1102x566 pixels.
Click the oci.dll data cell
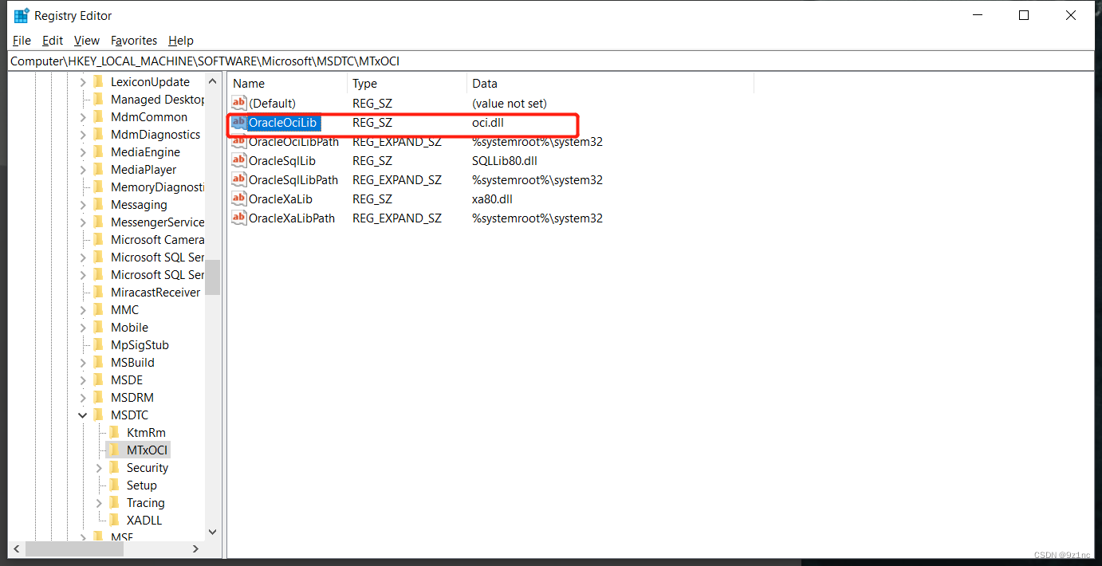click(488, 123)
